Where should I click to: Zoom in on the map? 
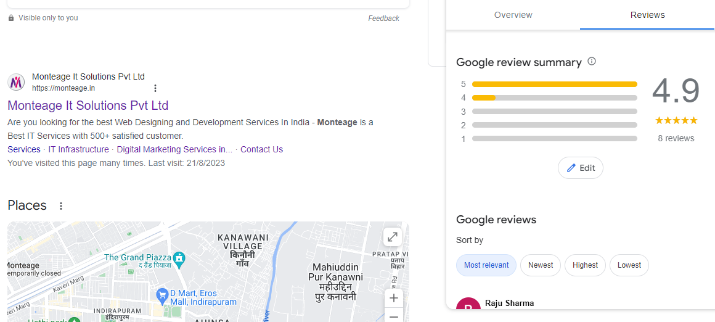click(x=393, y=299)
